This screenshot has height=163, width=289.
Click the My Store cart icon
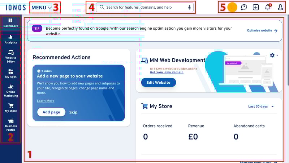point(144,106)
